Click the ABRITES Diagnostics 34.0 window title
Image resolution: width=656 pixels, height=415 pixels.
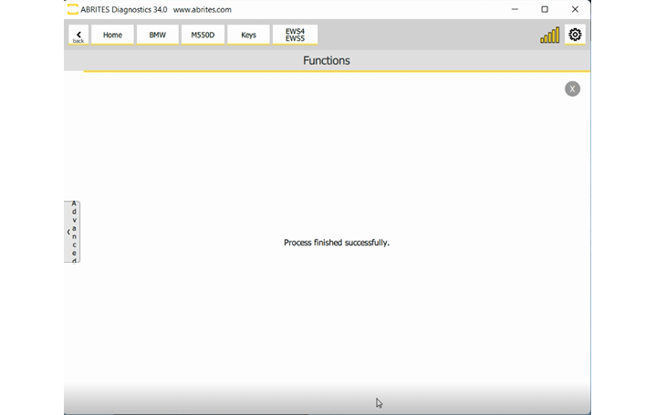pos(123,9)
